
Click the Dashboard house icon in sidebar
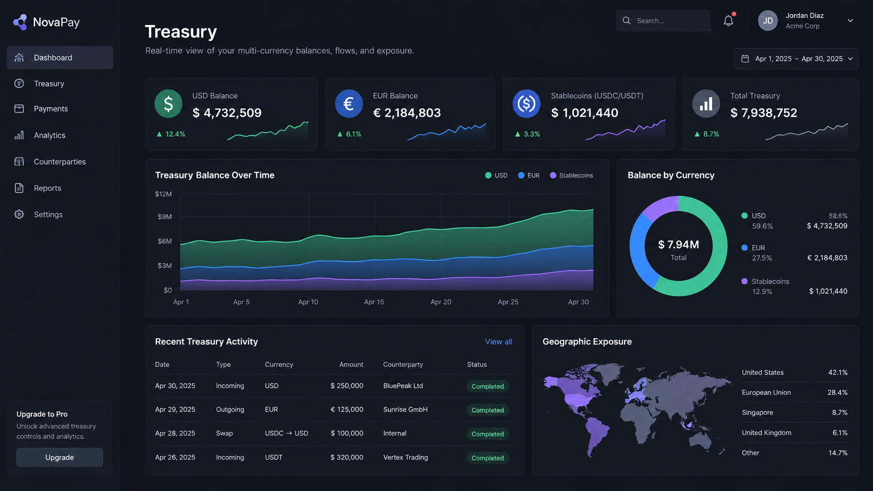[19, 57]
